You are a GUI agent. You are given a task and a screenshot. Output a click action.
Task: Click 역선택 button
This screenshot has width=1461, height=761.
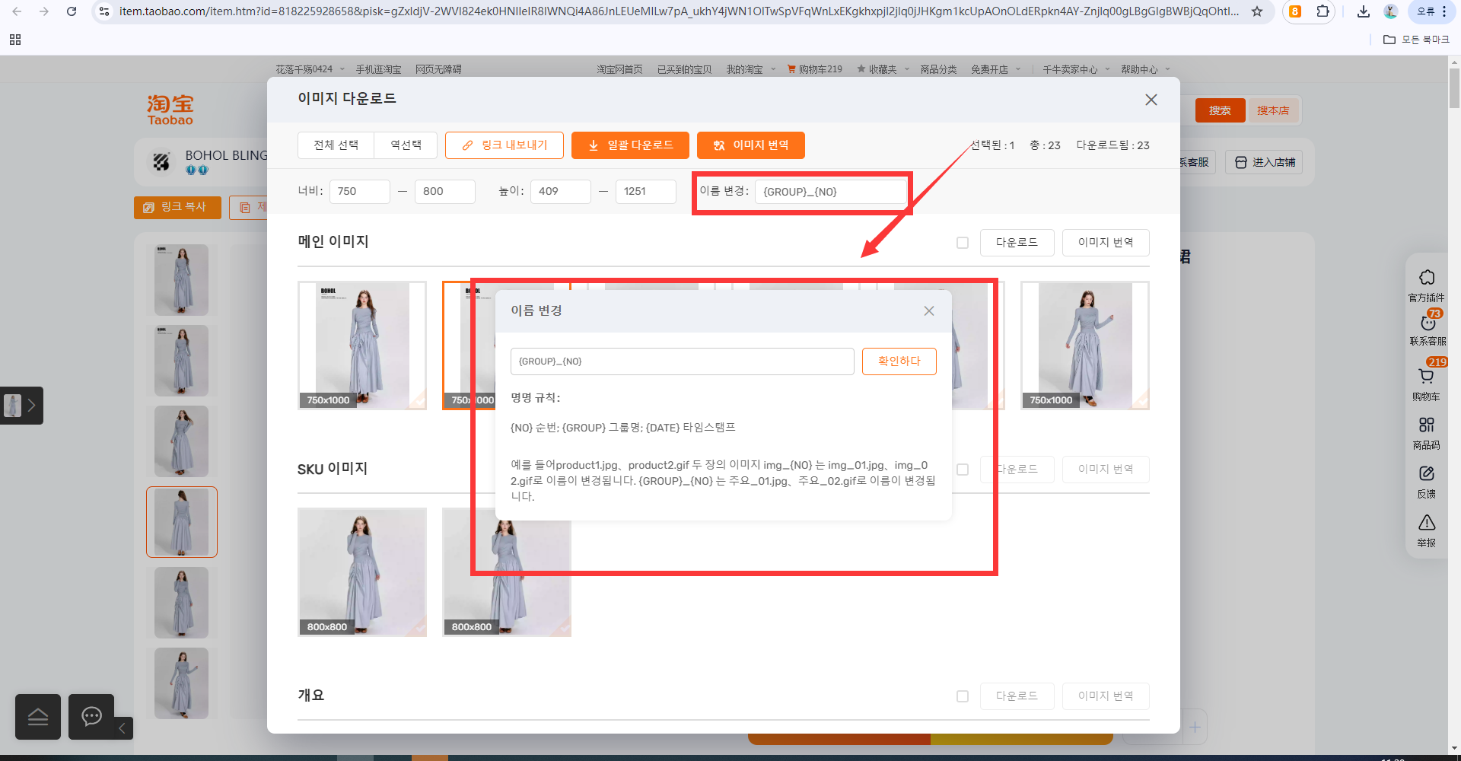[x=406, y=145]
